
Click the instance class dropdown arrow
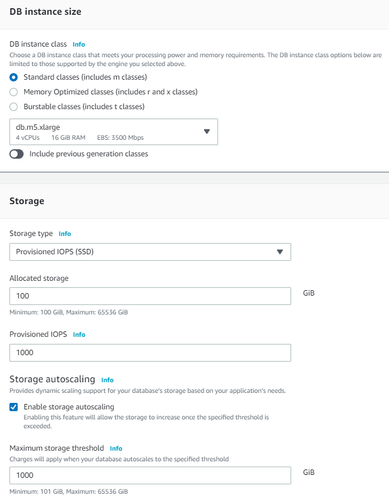[x=207, y=132]
